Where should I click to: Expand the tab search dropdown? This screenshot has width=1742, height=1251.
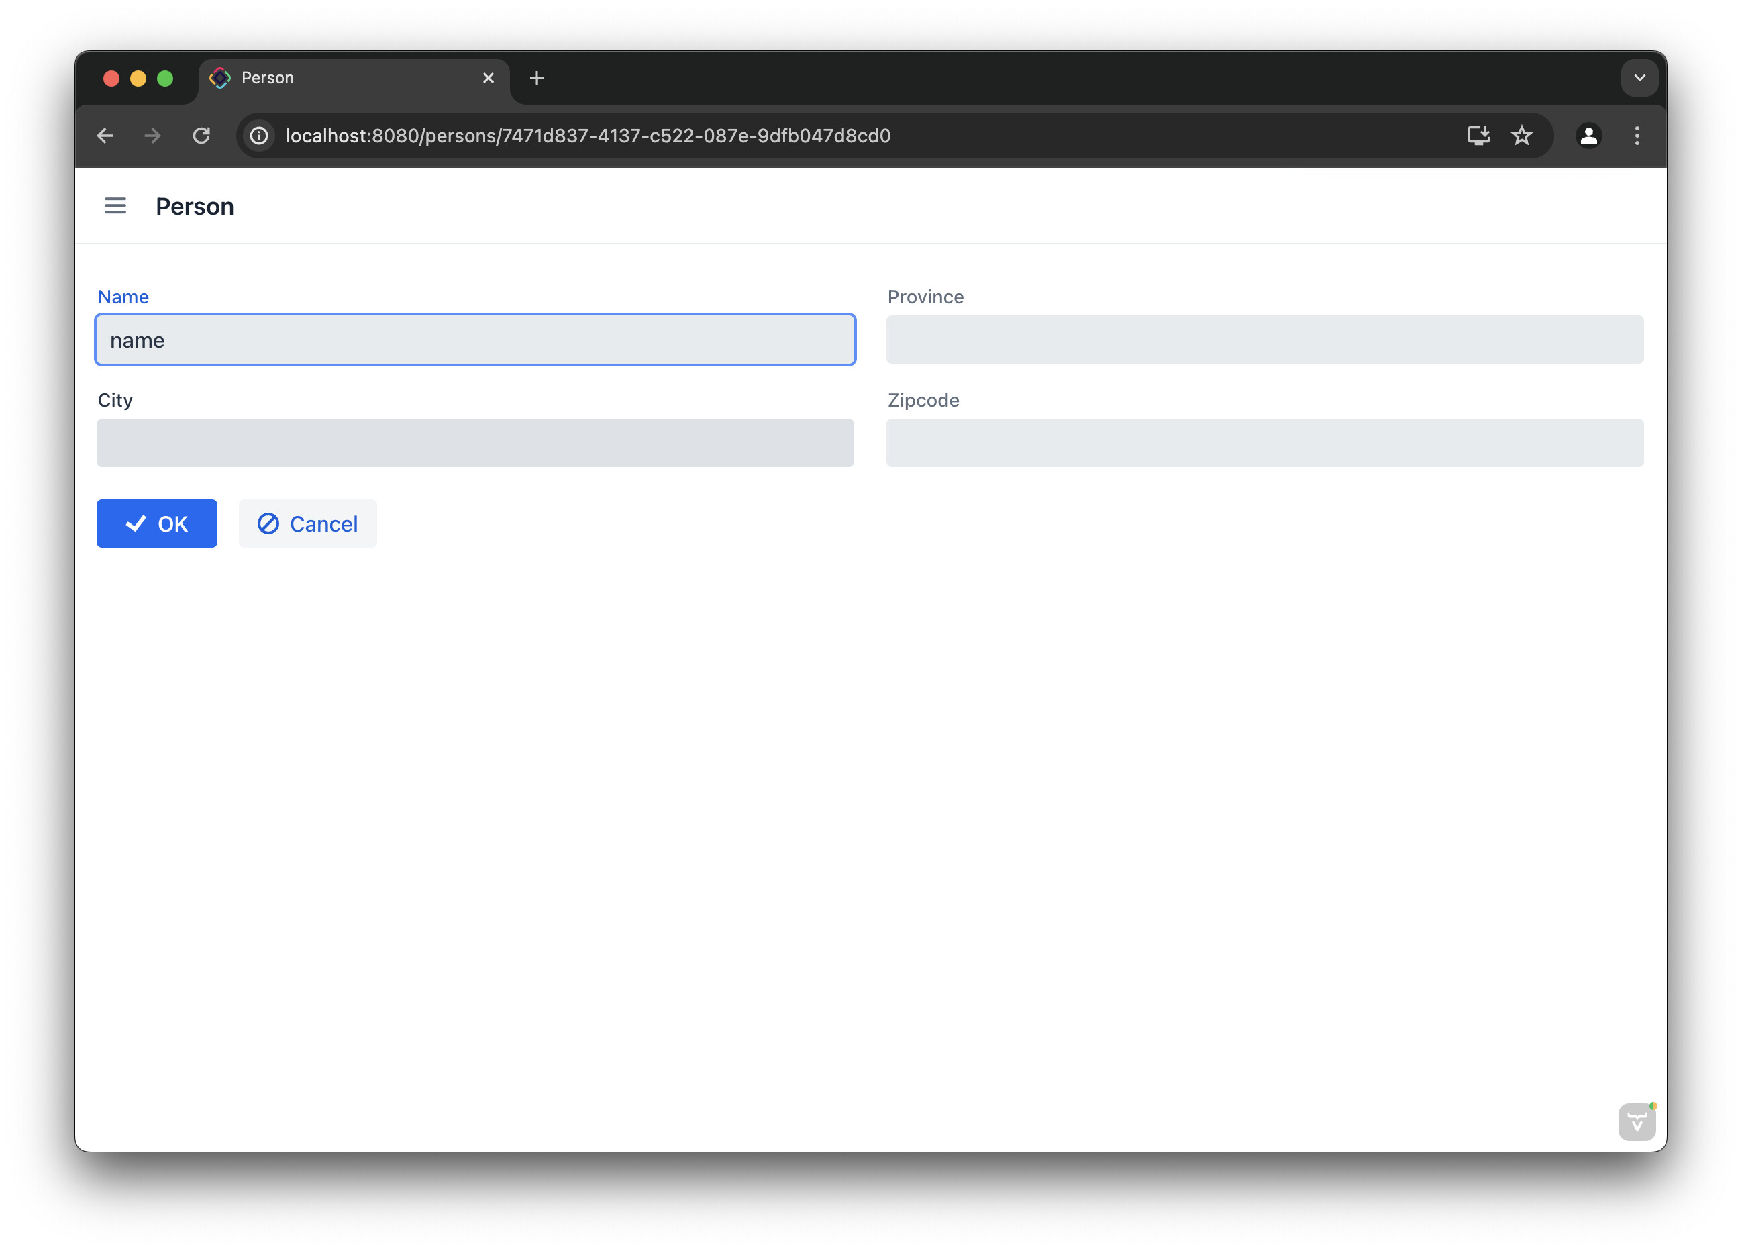[1639, 78]
